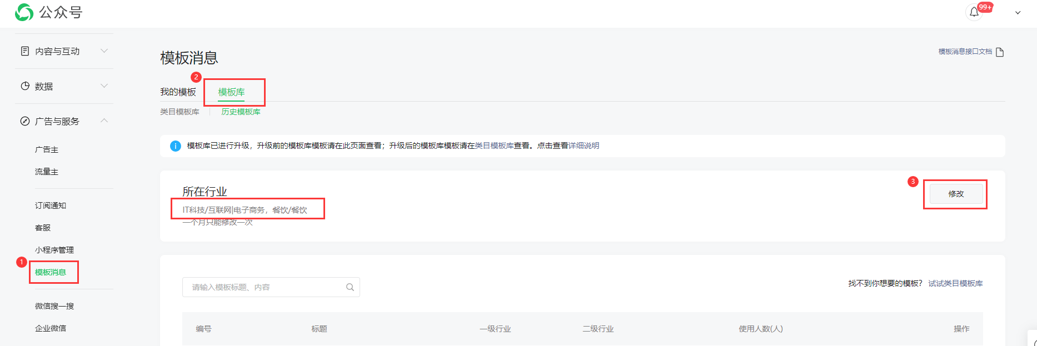Click the WeChat 公众号 logo

click(x=49, y=12)
